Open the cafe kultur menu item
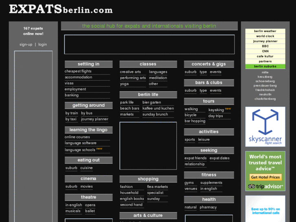The width and height of the screenshot is (296, 222). 265,56
